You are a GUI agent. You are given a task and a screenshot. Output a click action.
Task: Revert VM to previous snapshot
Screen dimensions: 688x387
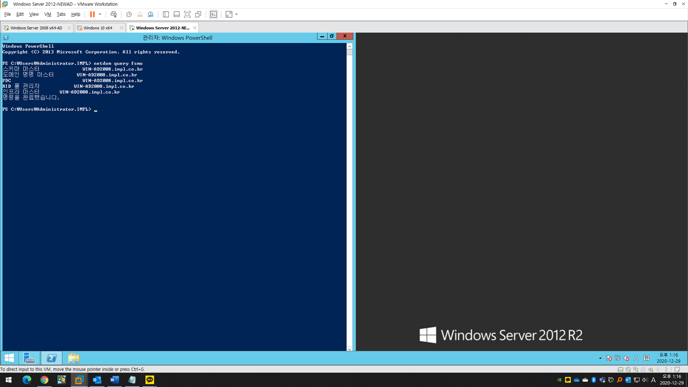140,14
